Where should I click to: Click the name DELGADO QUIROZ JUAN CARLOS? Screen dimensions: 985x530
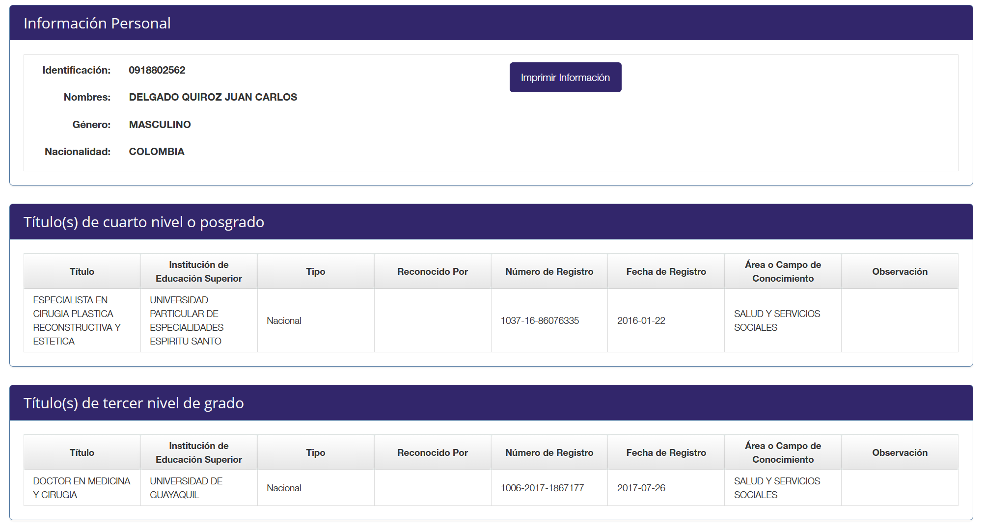[x=213, y=97]
